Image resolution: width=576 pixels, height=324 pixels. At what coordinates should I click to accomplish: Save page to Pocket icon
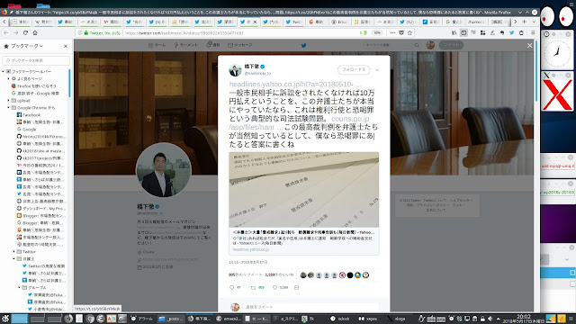pos(401,32)
